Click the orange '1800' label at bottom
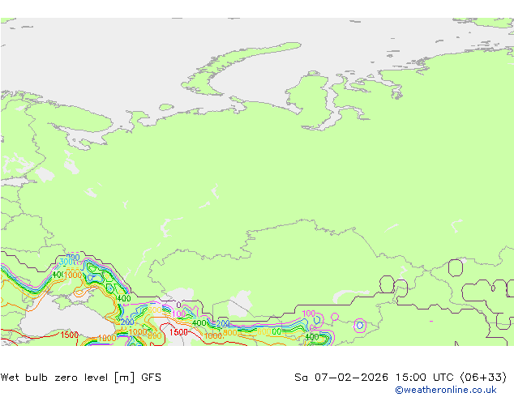The height and width of the screenshot is (397, 514). 107,338
